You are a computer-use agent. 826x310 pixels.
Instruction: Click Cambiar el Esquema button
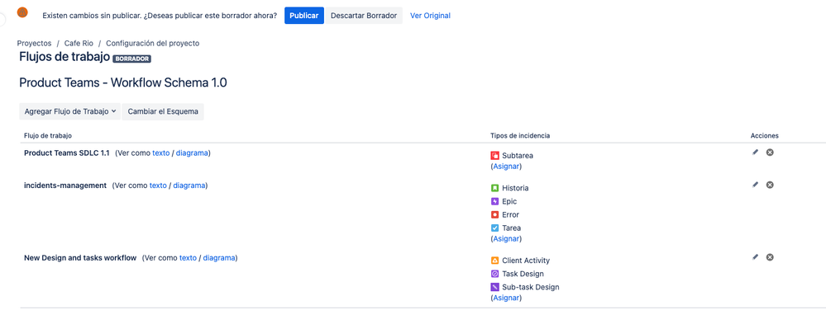tap(163, 111)
